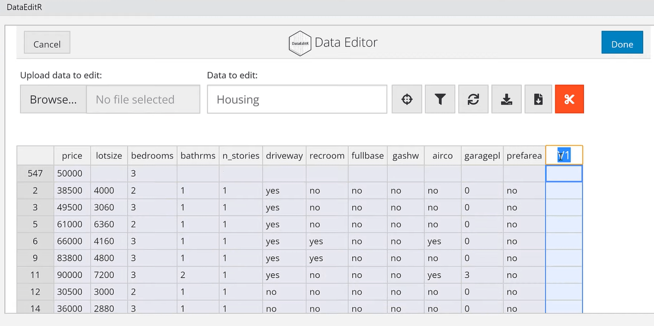
Task: Click price cell 38500
Action: (x=72, y=190)
